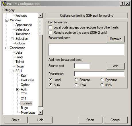Click the question mark help button
The width and height of the screenshot is (132, 126).
click(122, 4)
